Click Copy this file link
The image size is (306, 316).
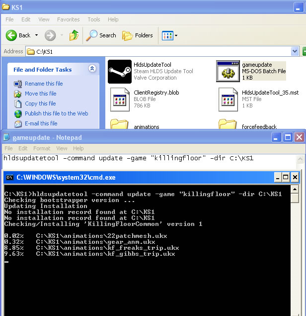(x=40, y=104)
